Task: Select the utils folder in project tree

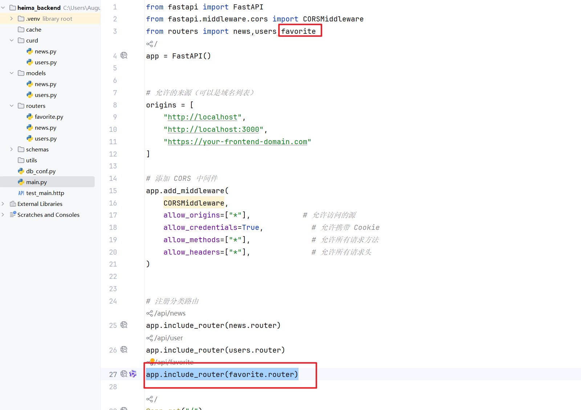Action: tap(31, 161)
